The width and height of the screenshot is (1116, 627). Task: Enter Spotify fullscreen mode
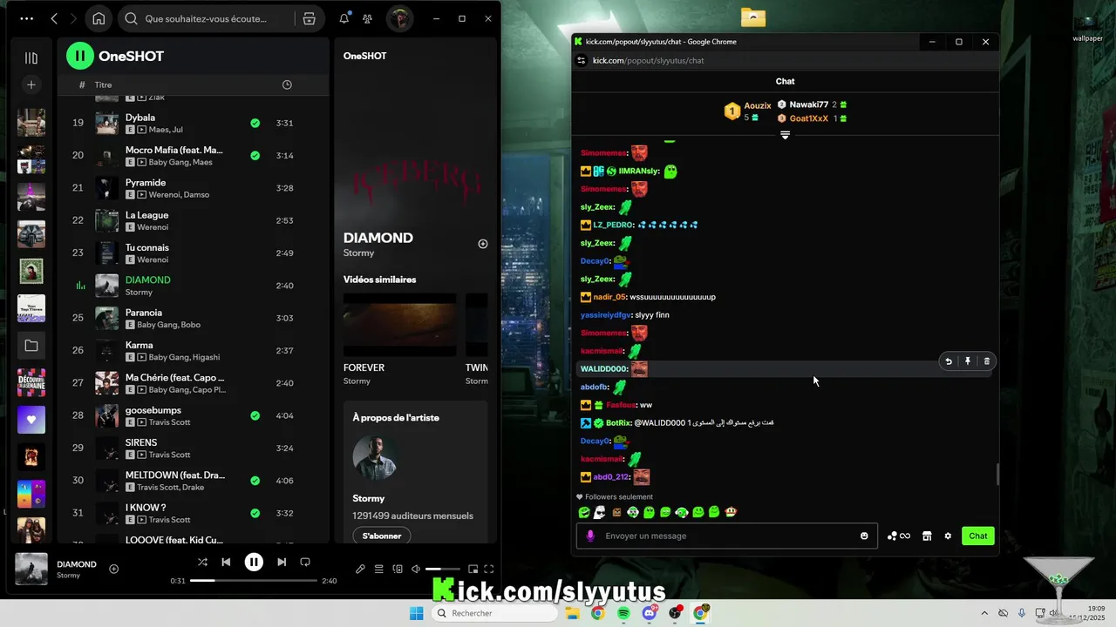click(489, 569)
